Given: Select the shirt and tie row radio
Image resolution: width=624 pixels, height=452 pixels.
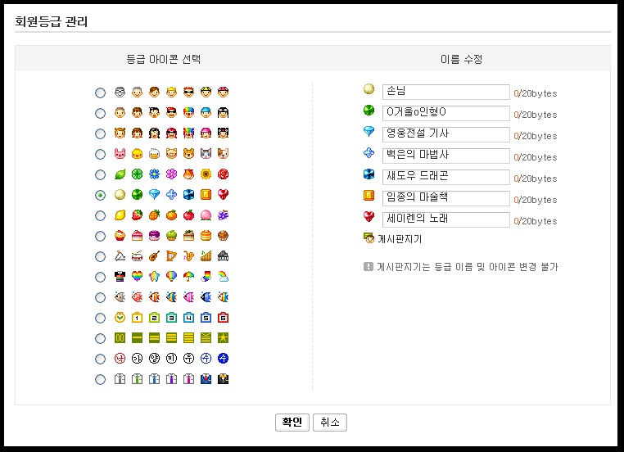Looking at the screenshot, I should [100, 380].
